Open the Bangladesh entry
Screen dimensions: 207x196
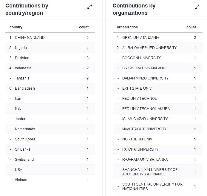[x=25, y=88]
